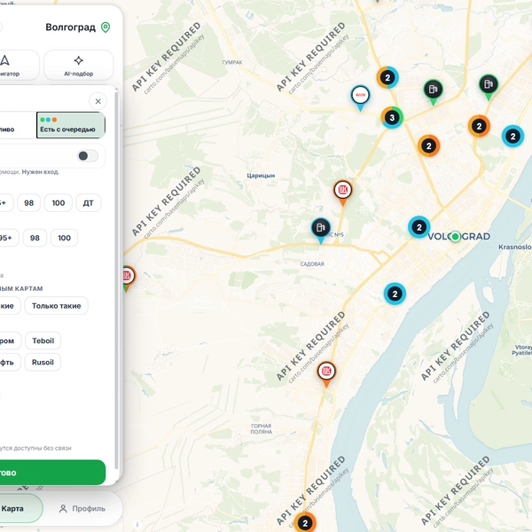This screenshot has height=532, width=532.
Task: Open the AI-подбор sparkle button
Action: 78,65
